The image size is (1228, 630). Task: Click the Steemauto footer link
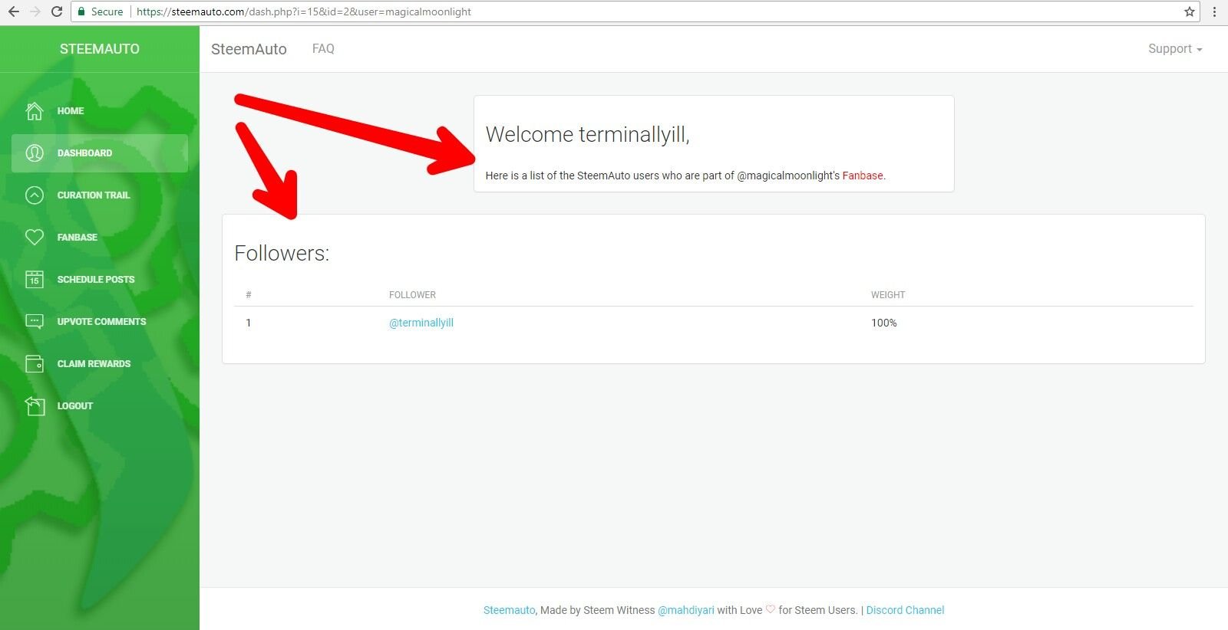pyautogui.click(x=509, y=610)
